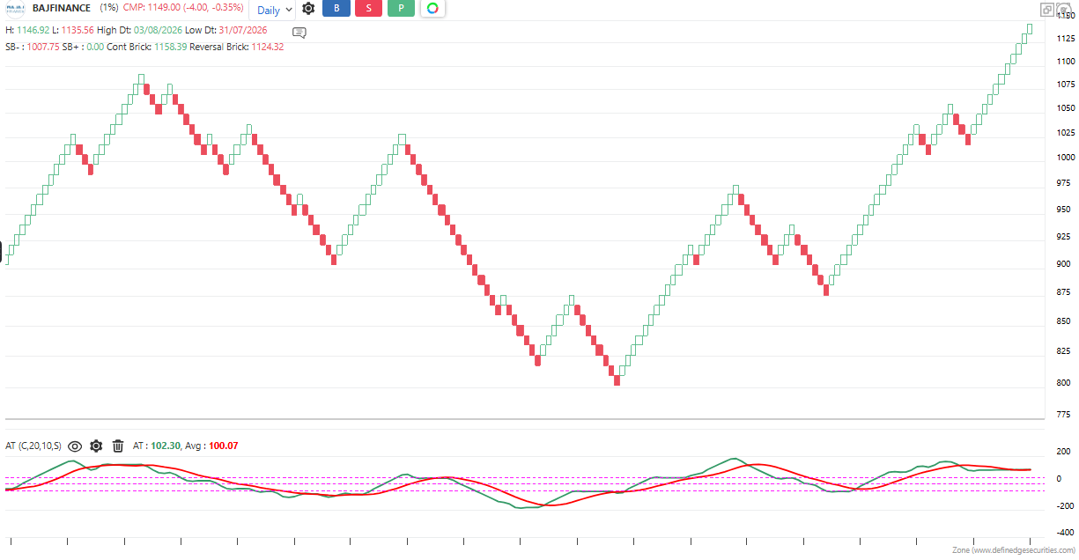
Task: Click the screenshot camera icon at top right
Action: pyautogui.click(x=1064, y=10)
